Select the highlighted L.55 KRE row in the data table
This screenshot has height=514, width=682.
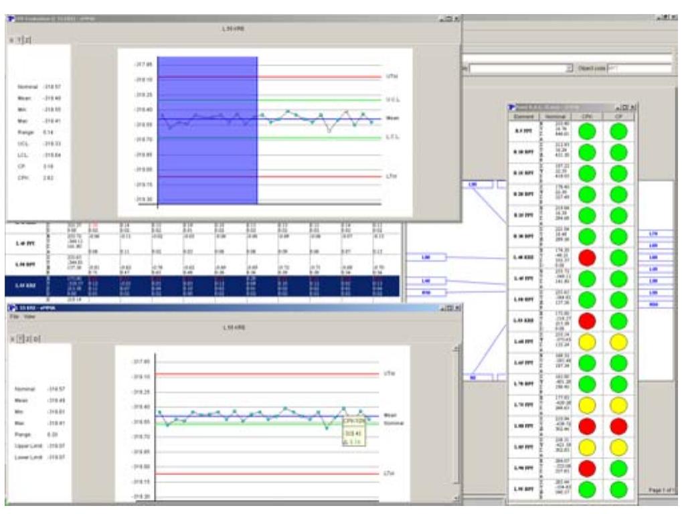point(202,286)
